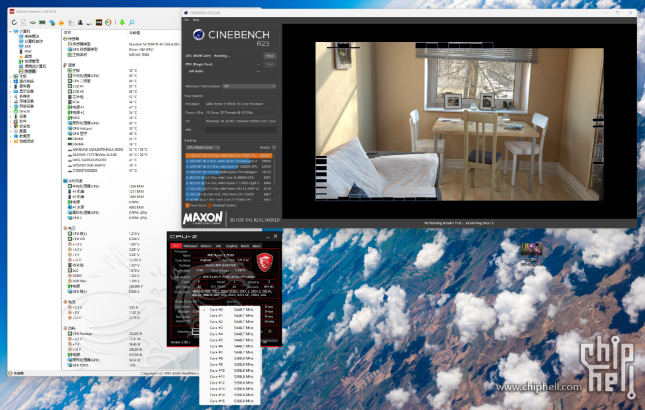Screen dimensions: 645x410
Task: Click the Info input field in Cinebench
Action: (241, 130)
